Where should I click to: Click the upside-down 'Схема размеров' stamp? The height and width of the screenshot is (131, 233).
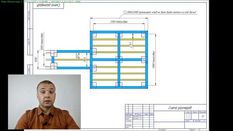(48, 5)
